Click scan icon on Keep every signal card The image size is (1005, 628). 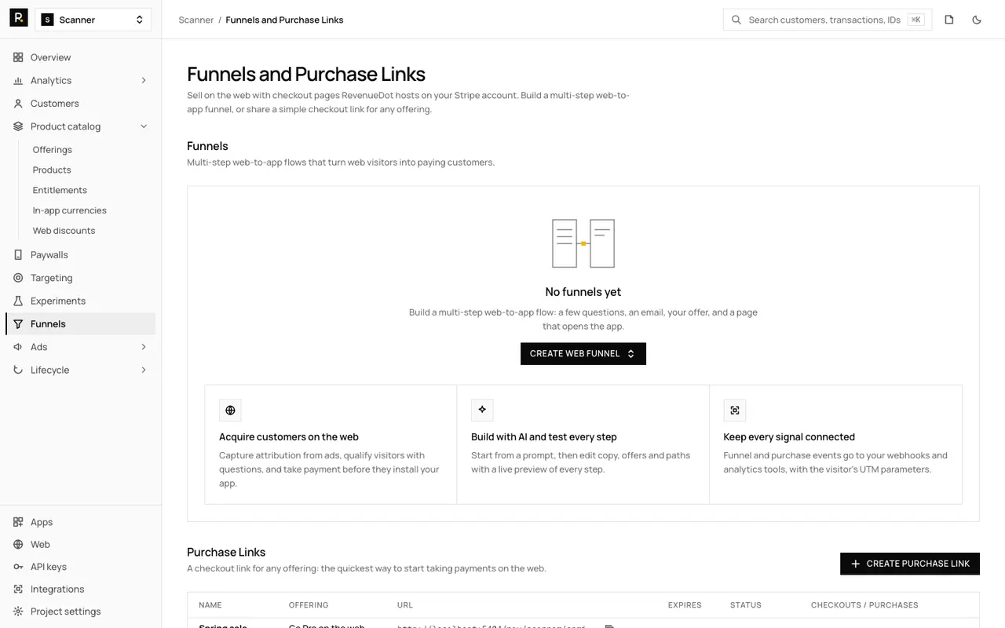click(x=735, y=411)
